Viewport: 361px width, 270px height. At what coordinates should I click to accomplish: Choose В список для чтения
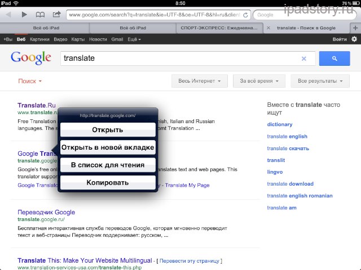(x=108, y=165)
